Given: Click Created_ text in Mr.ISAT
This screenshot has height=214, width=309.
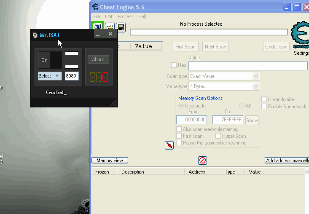Looking at the screenshot, I should (x=56, y=92).
